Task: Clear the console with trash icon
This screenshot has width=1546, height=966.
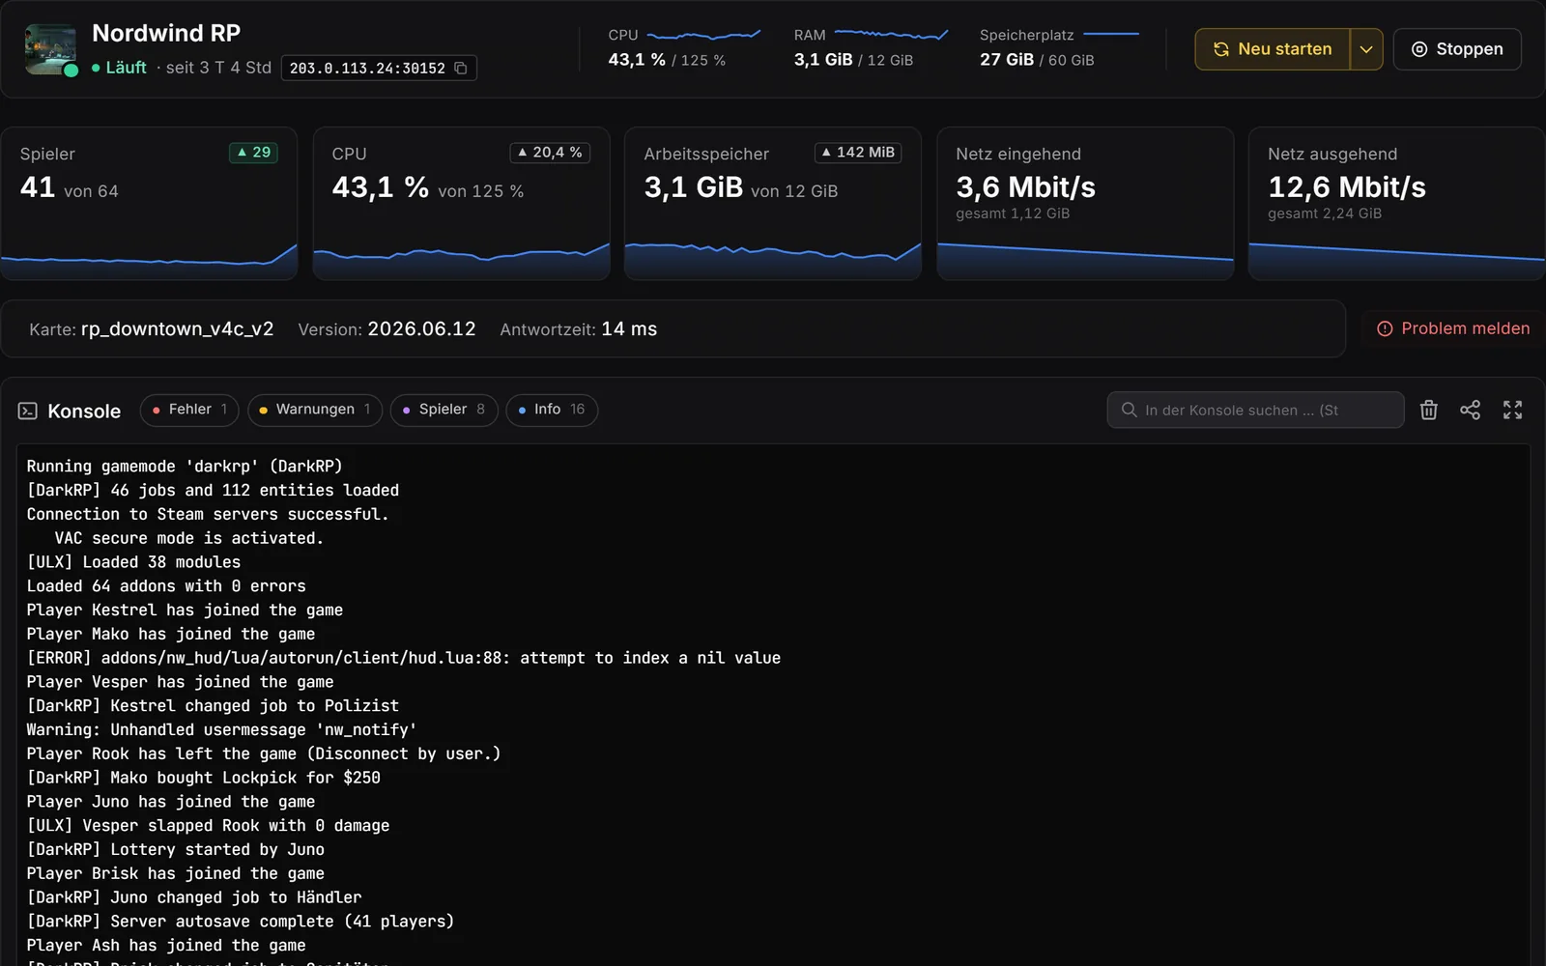Action: (x=1429, y=410)
